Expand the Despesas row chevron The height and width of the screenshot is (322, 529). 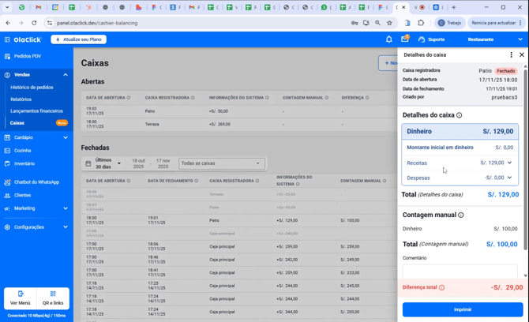click(509, 178)
